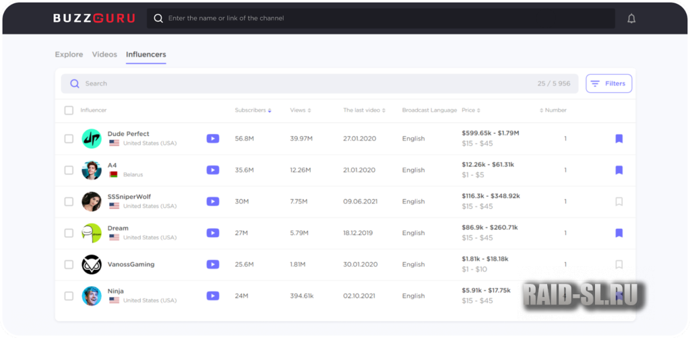Click the influencer table Search field

[x=303, y=83]
